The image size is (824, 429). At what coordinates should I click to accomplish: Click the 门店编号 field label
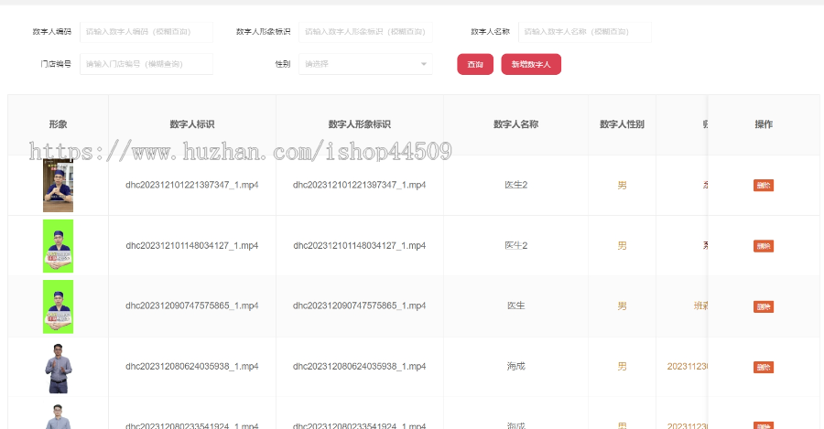click(x=56, y=64)
